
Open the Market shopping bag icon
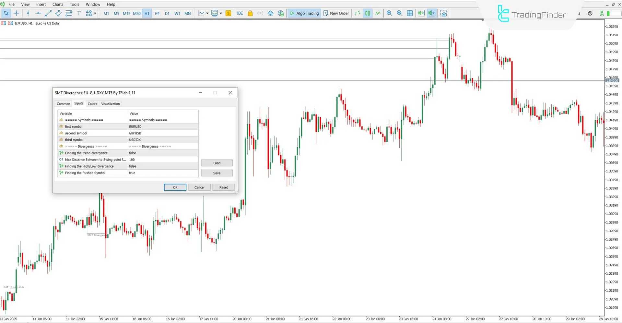click(250, 13)
